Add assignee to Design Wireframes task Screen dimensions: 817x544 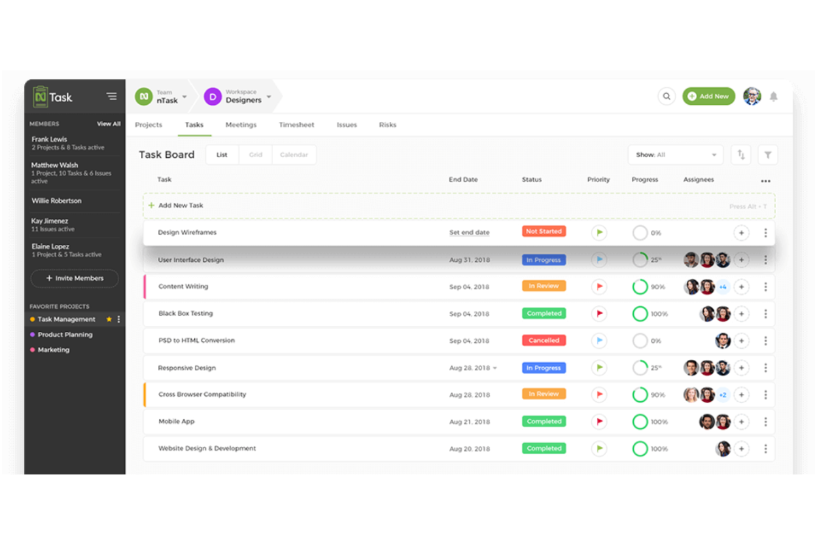click(x=741, y=233)
